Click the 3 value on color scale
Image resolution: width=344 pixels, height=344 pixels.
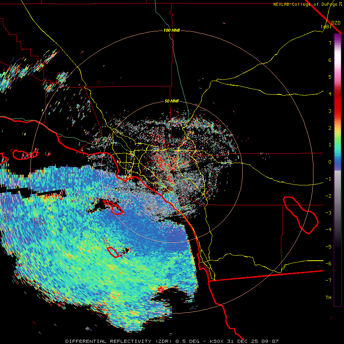coord(330,111)
